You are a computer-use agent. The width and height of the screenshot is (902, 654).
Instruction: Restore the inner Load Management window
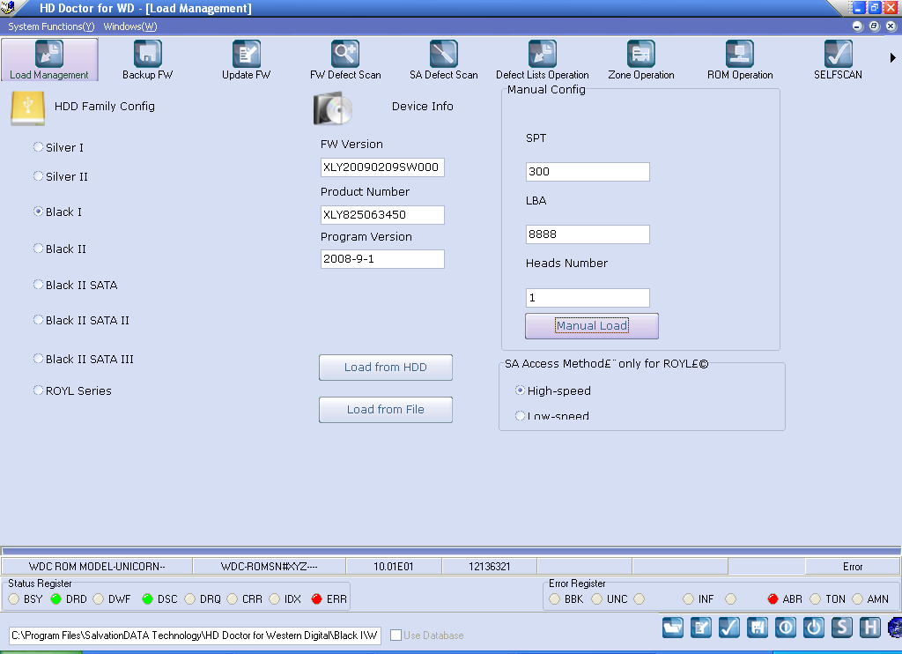pyautogui.click(x=874, y=26)
